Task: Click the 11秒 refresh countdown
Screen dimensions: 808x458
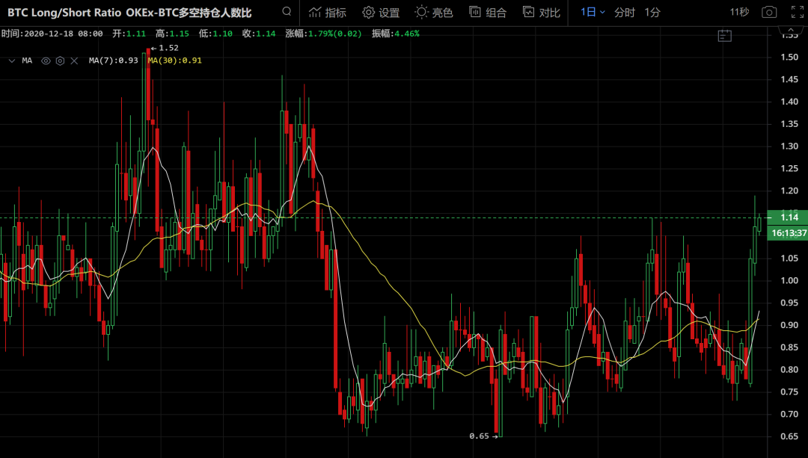Action: [x=739, y=12]
